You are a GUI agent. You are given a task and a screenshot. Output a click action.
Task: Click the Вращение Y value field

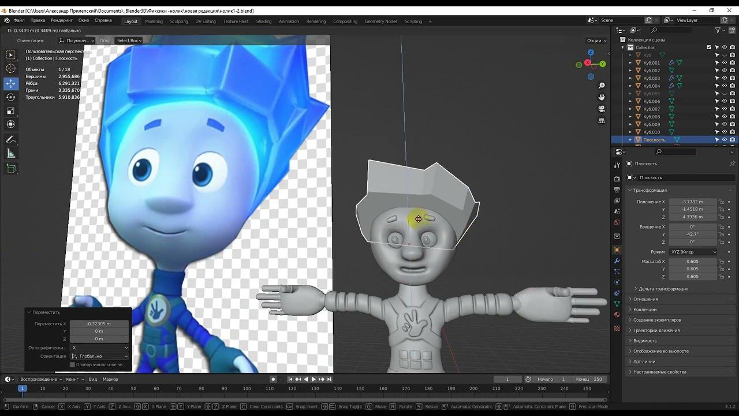point(693,235)
